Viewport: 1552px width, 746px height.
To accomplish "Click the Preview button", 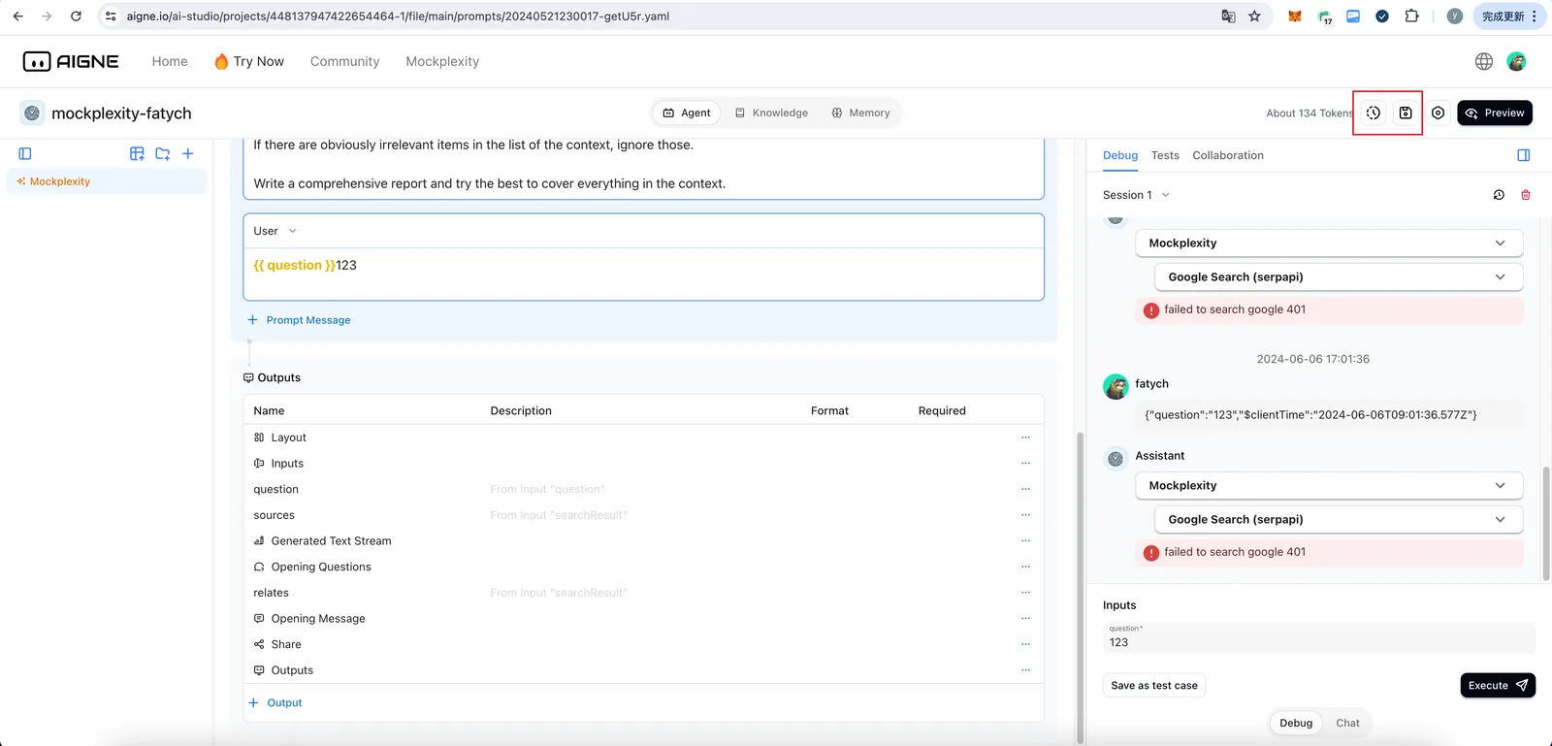I will point(1495,113).
